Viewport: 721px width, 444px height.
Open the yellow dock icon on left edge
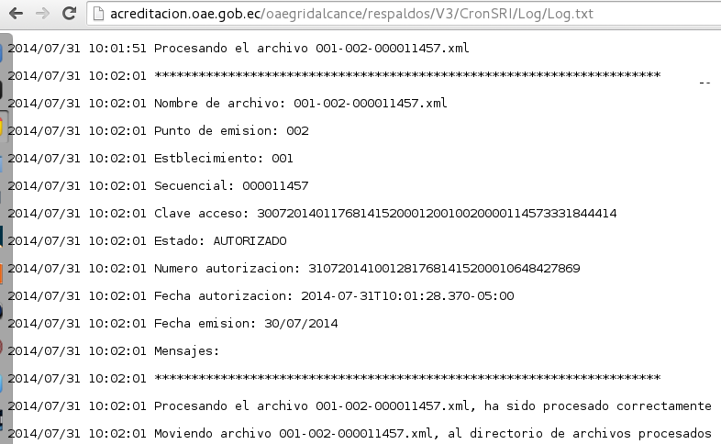tap(2, 128)
